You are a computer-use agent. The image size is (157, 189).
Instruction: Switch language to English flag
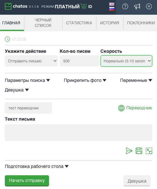pyautogui.click(x=112, y=4)
